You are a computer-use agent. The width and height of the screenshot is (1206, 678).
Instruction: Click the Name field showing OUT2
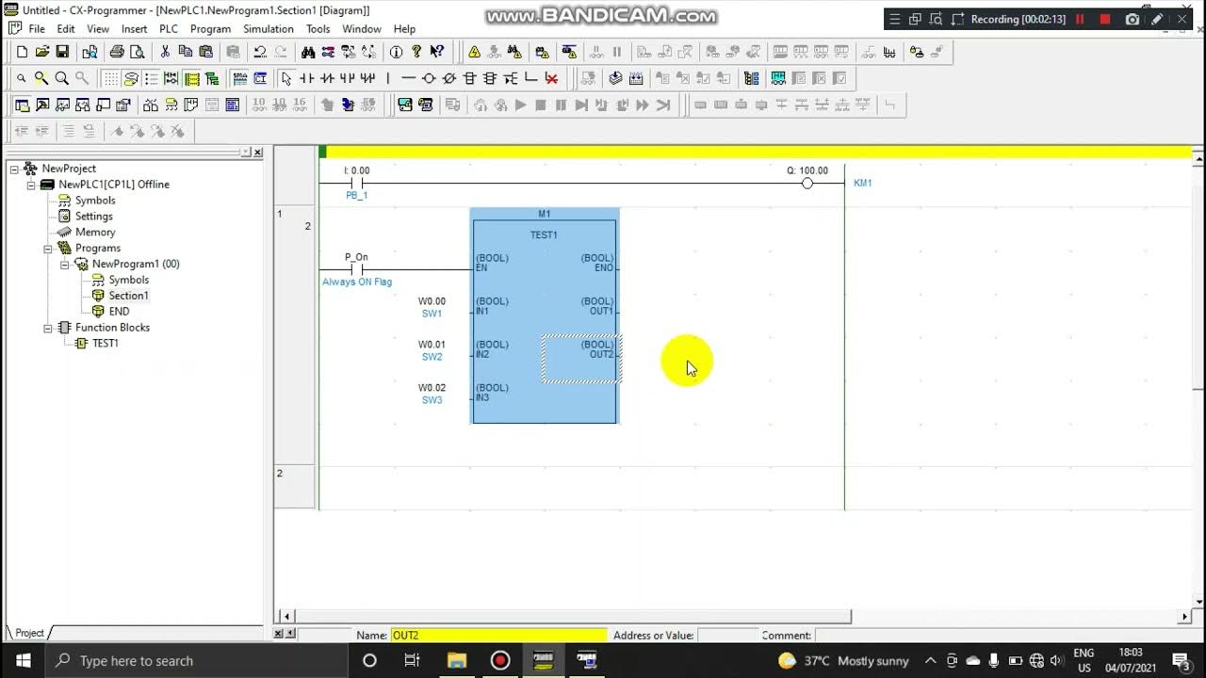498,636
